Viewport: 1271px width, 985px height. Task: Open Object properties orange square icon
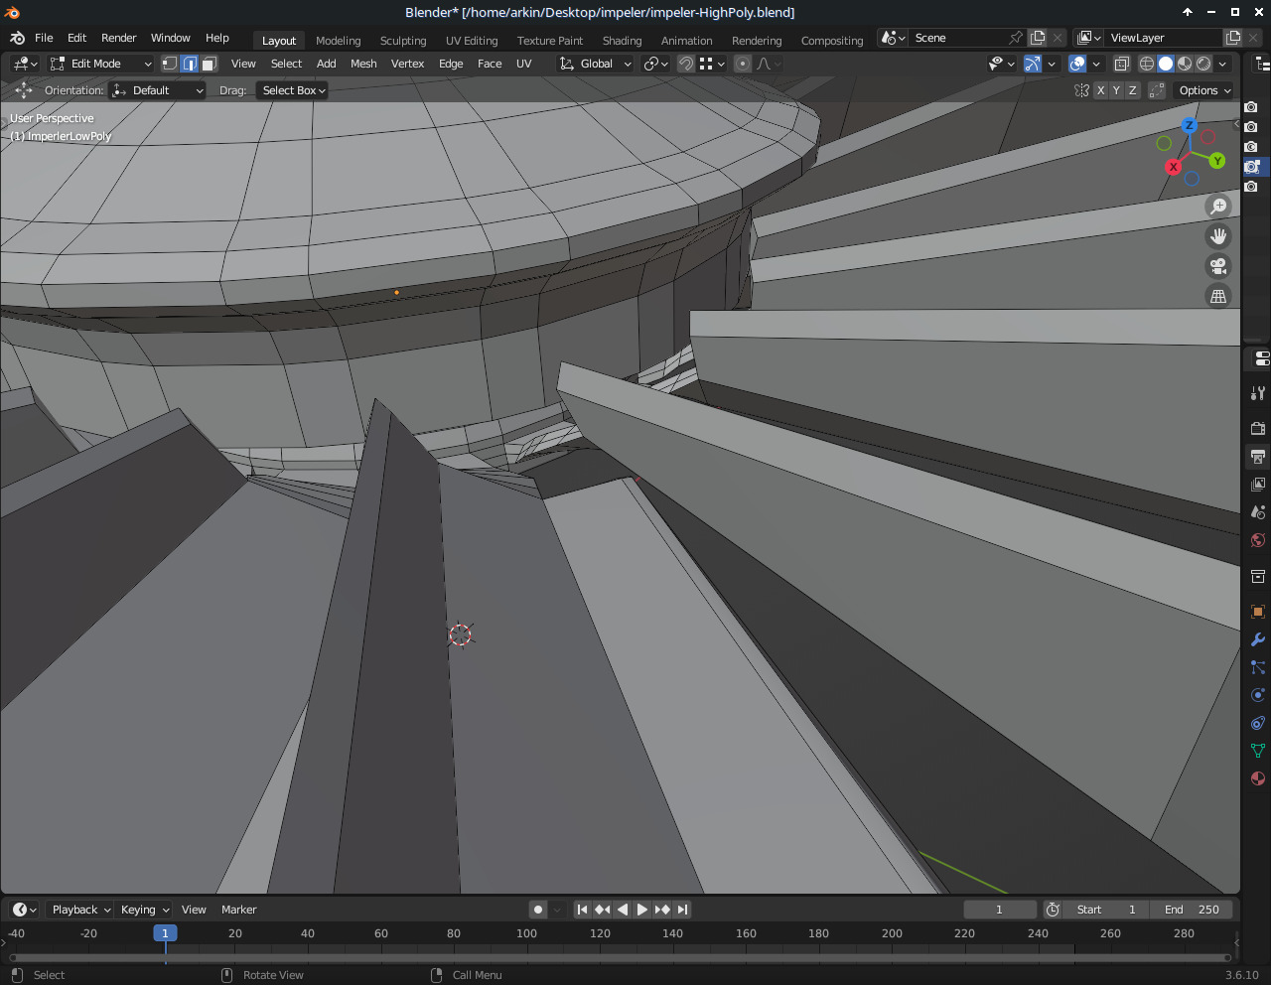point(1258,612)
